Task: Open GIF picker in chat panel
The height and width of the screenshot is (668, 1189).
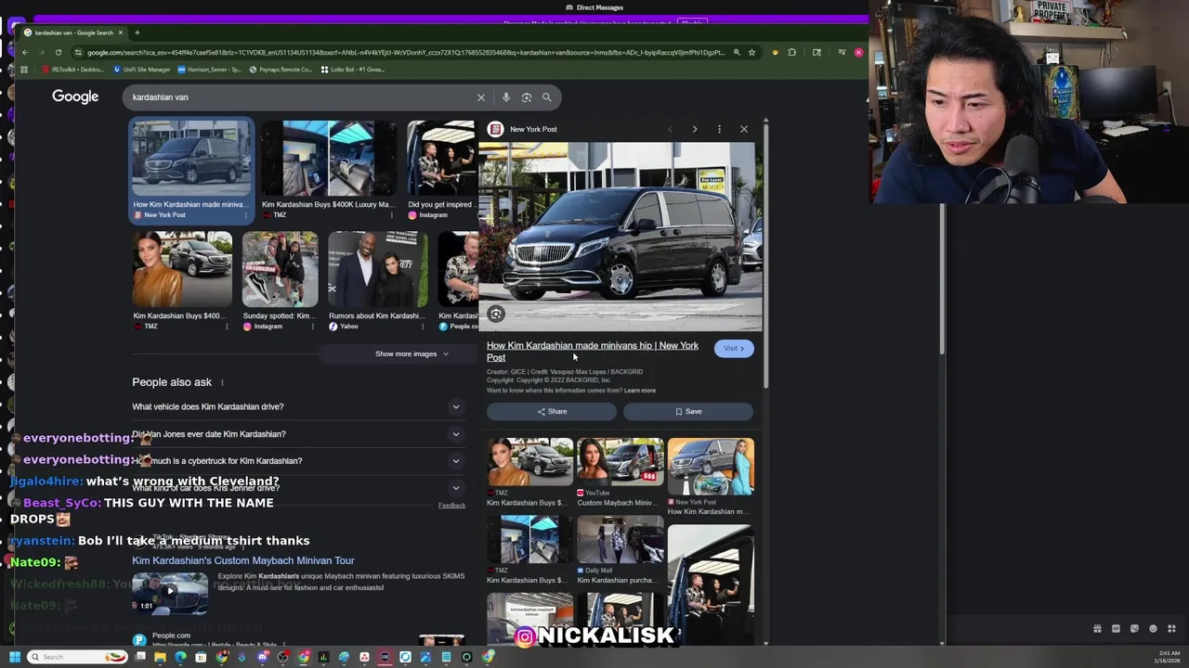Action: [1116, 629]
